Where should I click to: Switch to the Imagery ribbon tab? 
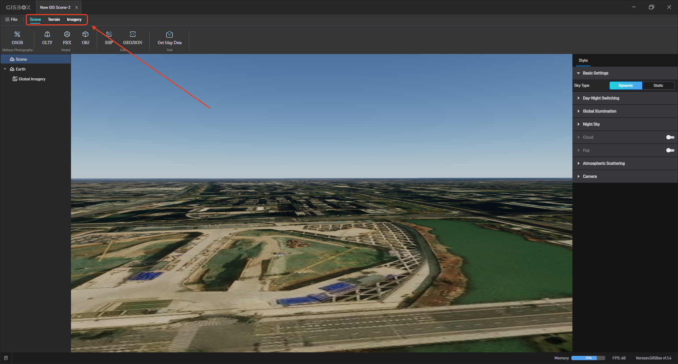[x=74, y=19]
